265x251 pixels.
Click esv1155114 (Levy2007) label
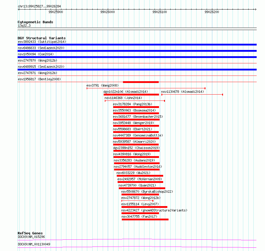140,204
